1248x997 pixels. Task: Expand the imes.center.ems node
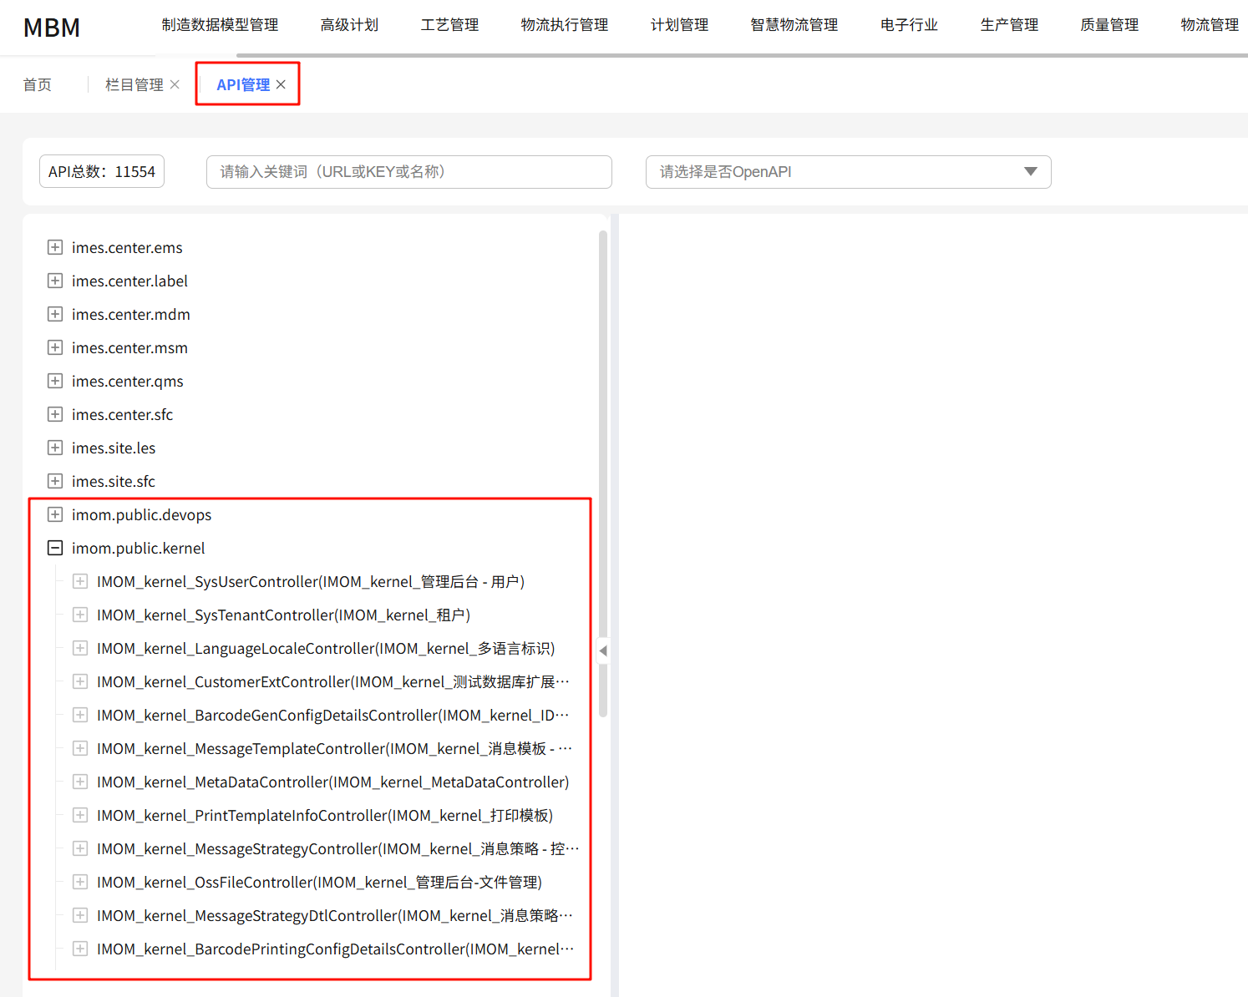pyautogui.click(x=55, y=247)
